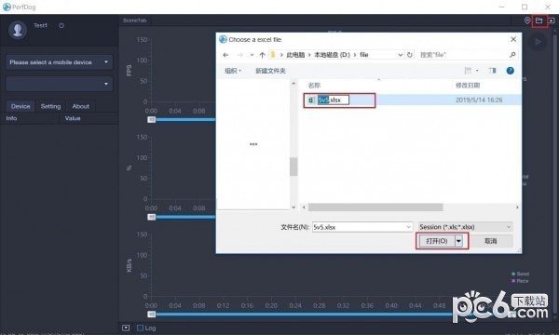
Task: Click the open folder icon in top toolbar
Action: [539, 20]
